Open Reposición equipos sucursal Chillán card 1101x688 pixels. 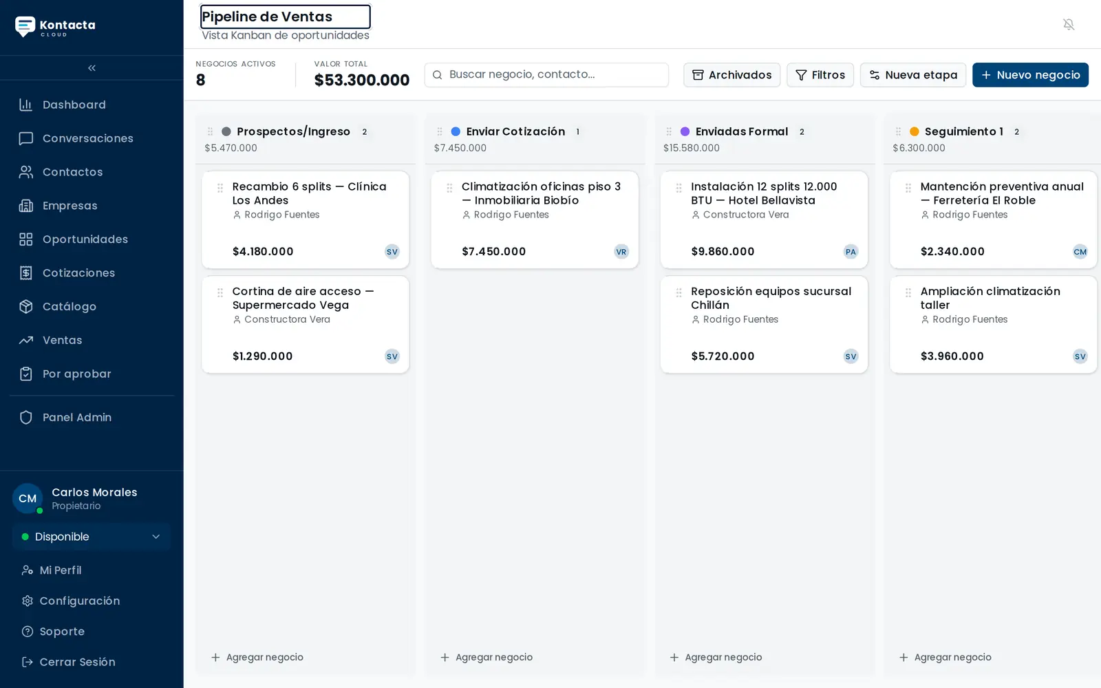pyautogui.click(x=764, y=325)
